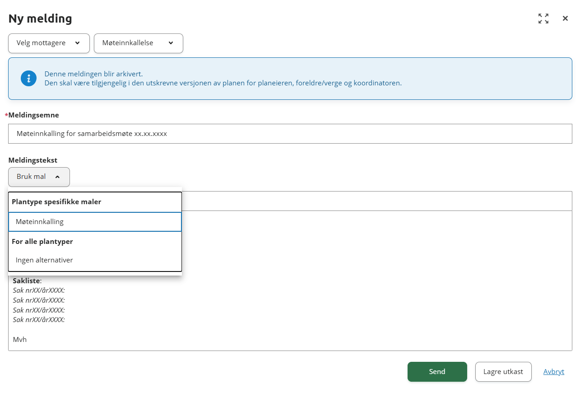The image size is (580, 393).
Task: Place cursor at Mvh in message body
Action: click(x=20, y=339)
